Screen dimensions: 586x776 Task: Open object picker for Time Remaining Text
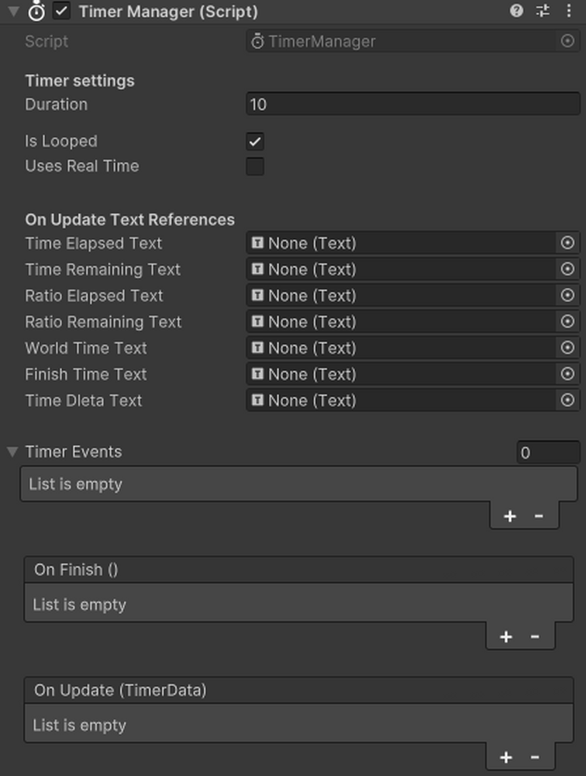pos(568,269)
